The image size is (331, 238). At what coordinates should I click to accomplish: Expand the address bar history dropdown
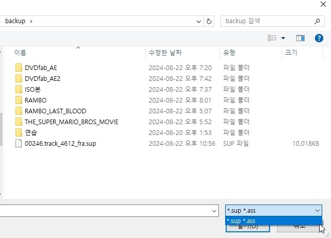(199, 21)
